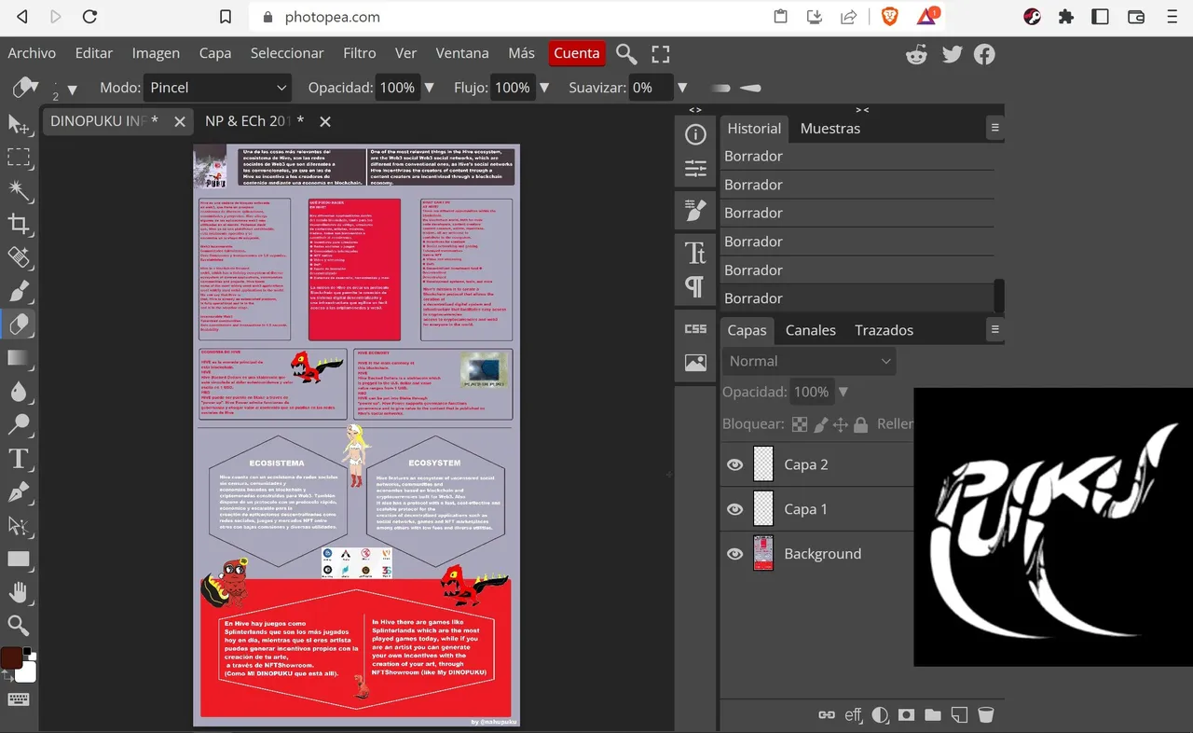Select the Blur droplet tool

pos(19,392)
